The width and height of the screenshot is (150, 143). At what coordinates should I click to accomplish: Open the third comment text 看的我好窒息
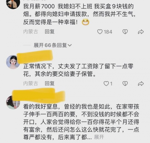click(x=81, y=122)
